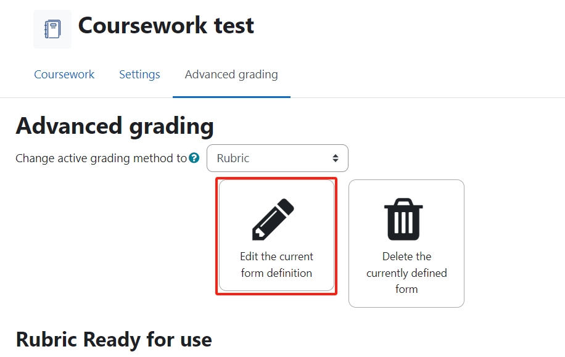
Task: Tap the blue help circle near grading method text
Action: pos(194,158)
